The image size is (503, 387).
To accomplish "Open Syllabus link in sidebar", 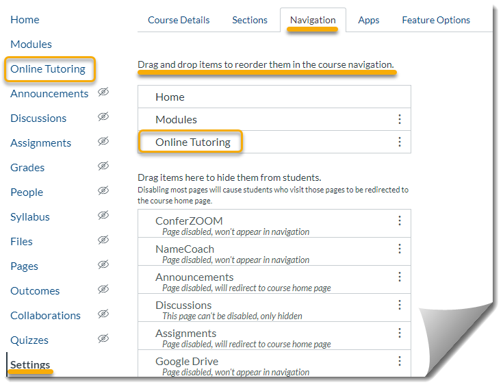I will (30, 217).
